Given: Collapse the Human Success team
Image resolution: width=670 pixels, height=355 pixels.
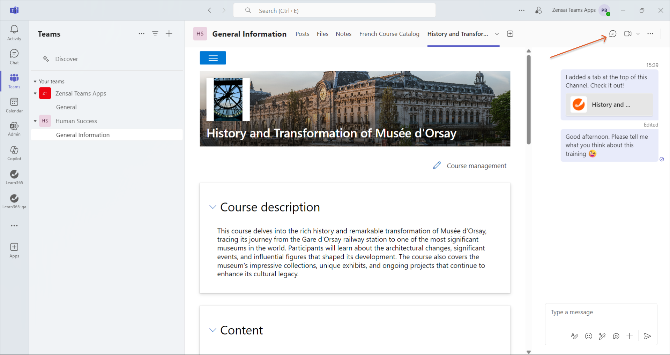Looking at the screenshot, I should click(x=35, y=121).
